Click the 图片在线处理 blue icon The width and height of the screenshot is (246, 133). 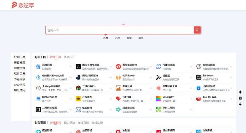(38, 99)
